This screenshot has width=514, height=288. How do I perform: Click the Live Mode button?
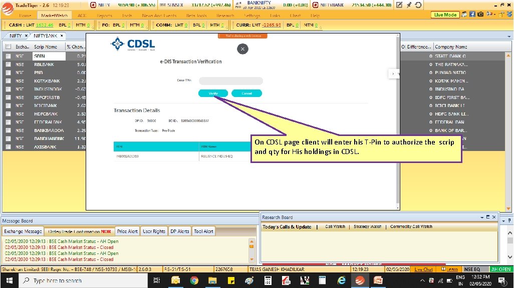(445, 14)
